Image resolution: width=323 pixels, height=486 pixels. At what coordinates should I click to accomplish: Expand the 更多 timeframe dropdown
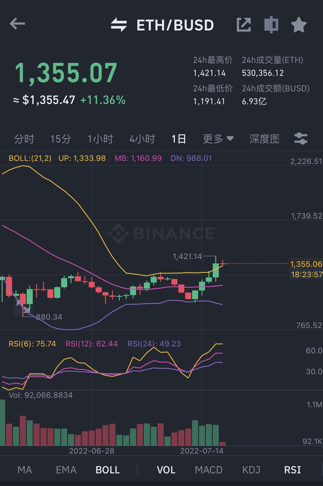tap(218, 139)
